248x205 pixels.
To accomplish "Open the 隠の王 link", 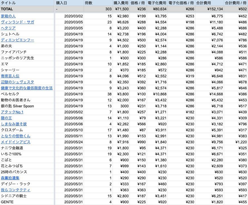I will point(6,118).
